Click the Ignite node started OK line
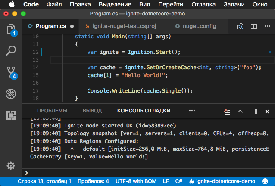The height and width of the screenshot is (186, 275). [103, 126]
